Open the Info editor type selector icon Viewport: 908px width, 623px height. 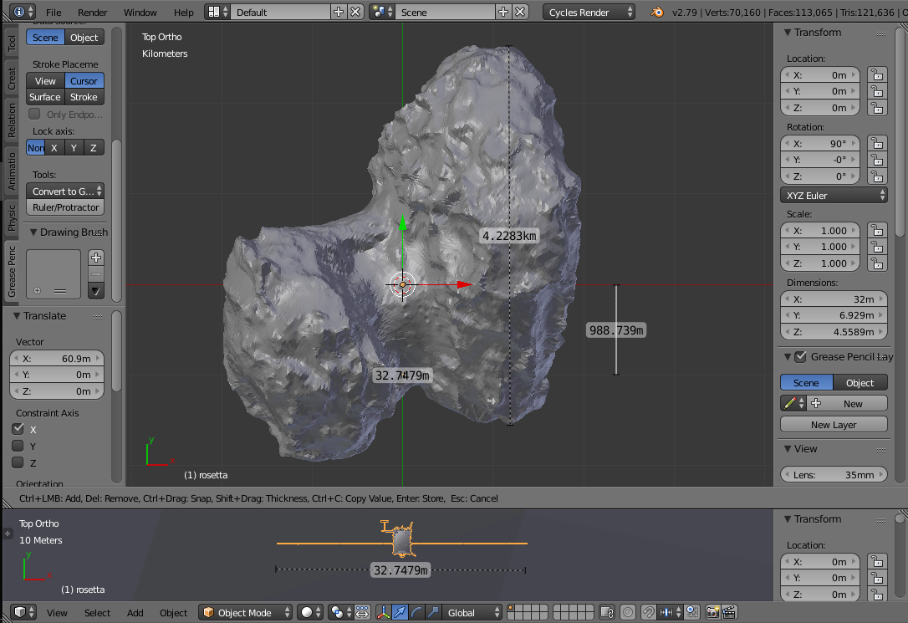[x=23, y=12]
